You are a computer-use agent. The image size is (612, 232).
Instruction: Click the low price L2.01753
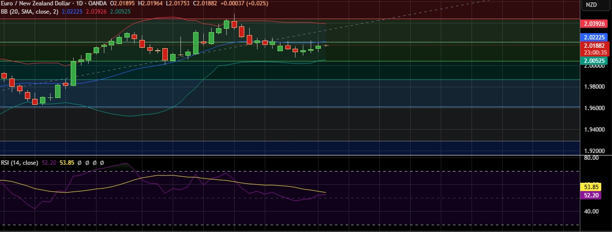(179, 3)
